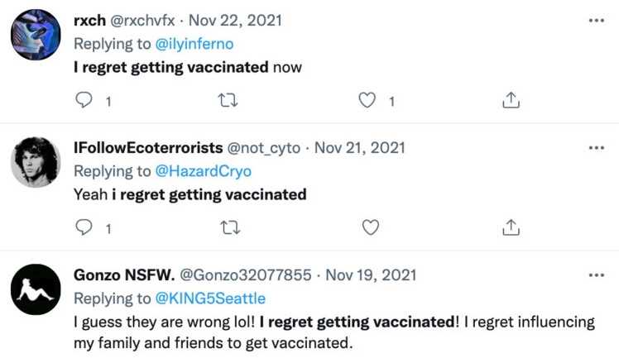This screenshot has width=619, height=358.
Task: Click the Gonzo NSFW. display name
Action: [124, 274]
